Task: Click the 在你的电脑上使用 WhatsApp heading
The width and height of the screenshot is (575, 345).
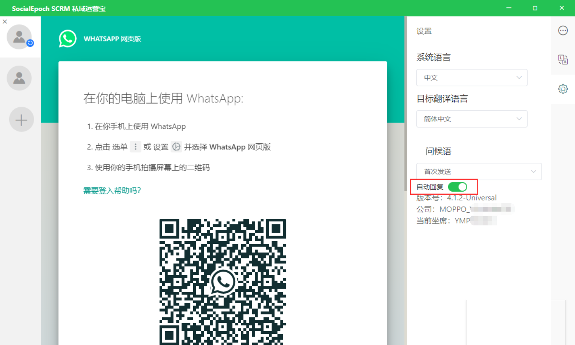Action: [x=163, y=99]
